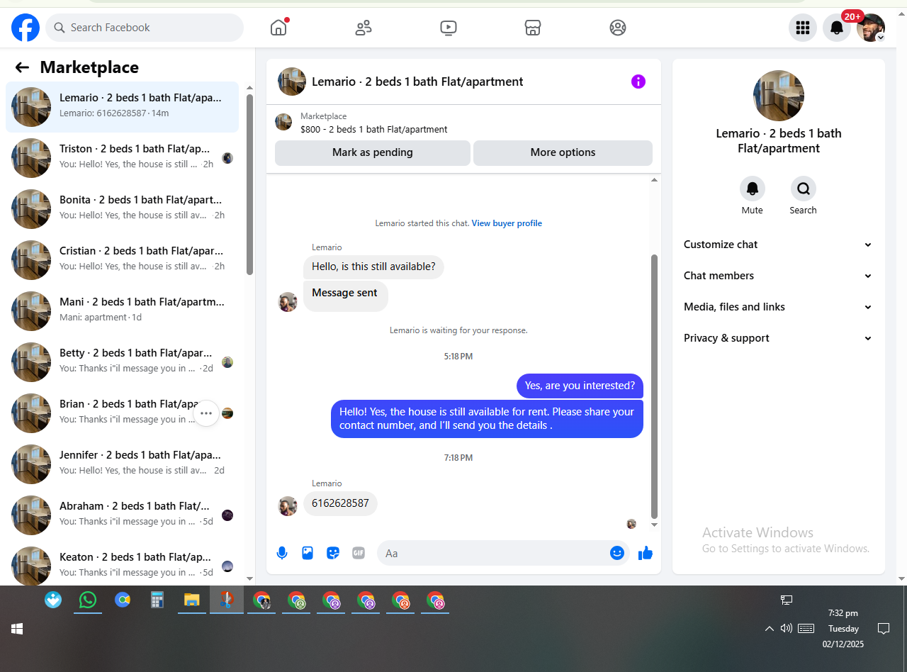Viewport: 907px width, 672px height.
Task: Expand the Media, files and links section
Action: [778, 307]
